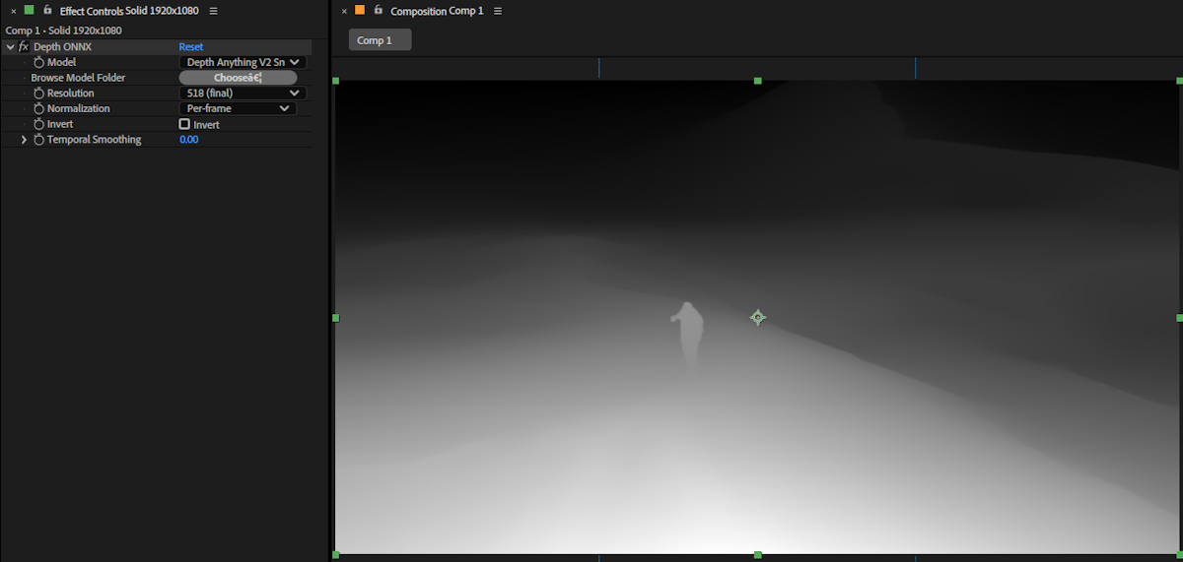1183x562 pixels.
Task: Click the Effect Controls panel lock icon
Action: (x=47, y=10)
